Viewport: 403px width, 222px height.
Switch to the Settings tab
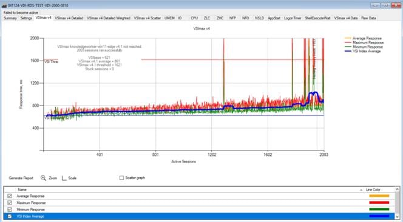(x=26, y=18)
